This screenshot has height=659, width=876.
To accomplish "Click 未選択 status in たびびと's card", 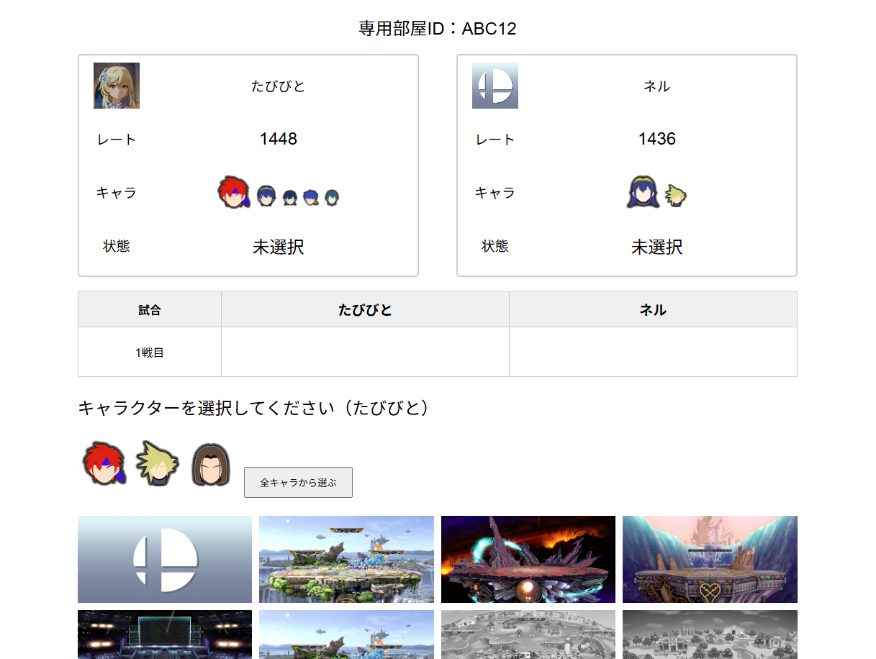I will (x=279, y=247).
